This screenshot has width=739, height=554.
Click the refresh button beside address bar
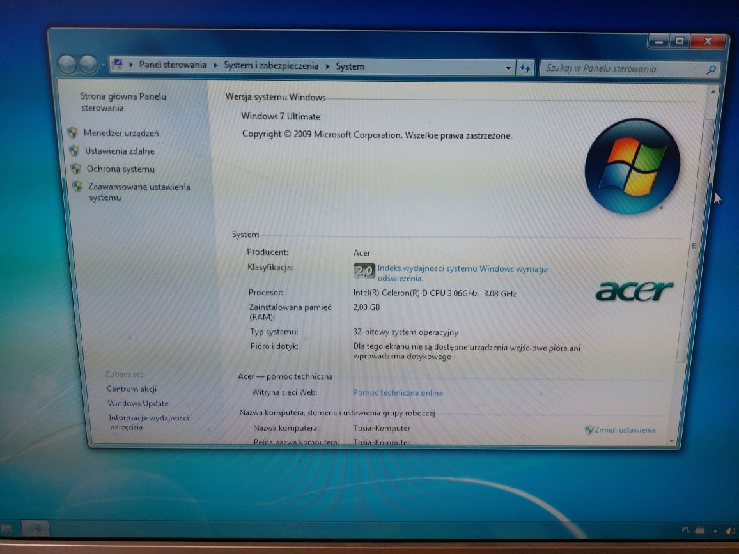coord(525,68)
